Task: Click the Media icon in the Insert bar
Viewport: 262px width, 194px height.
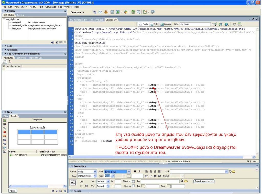Action: click(x=125, y=12)
